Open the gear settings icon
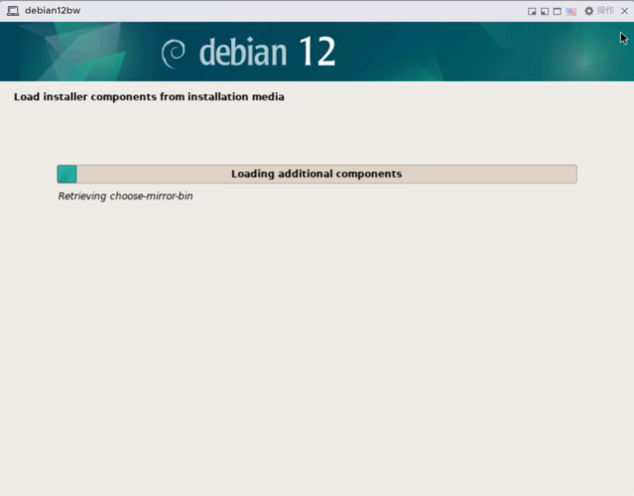 pos(588,11)
